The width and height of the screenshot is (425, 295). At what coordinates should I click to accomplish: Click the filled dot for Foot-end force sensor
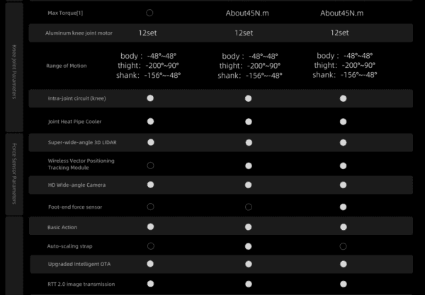pos(343,207)
